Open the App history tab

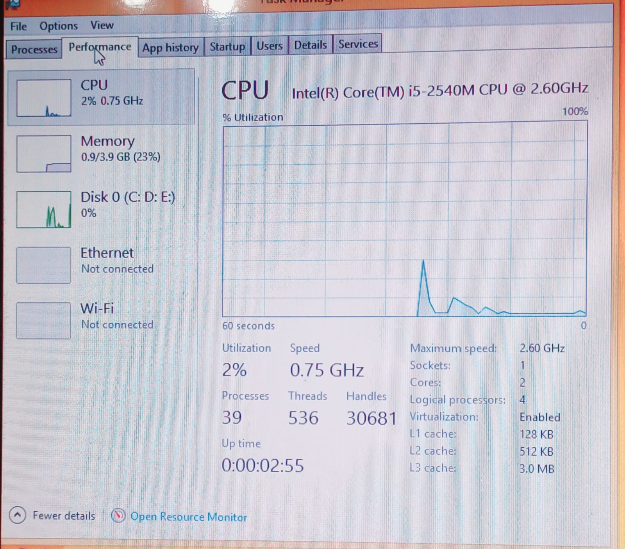pyautogui.click(x=170, y=48)
